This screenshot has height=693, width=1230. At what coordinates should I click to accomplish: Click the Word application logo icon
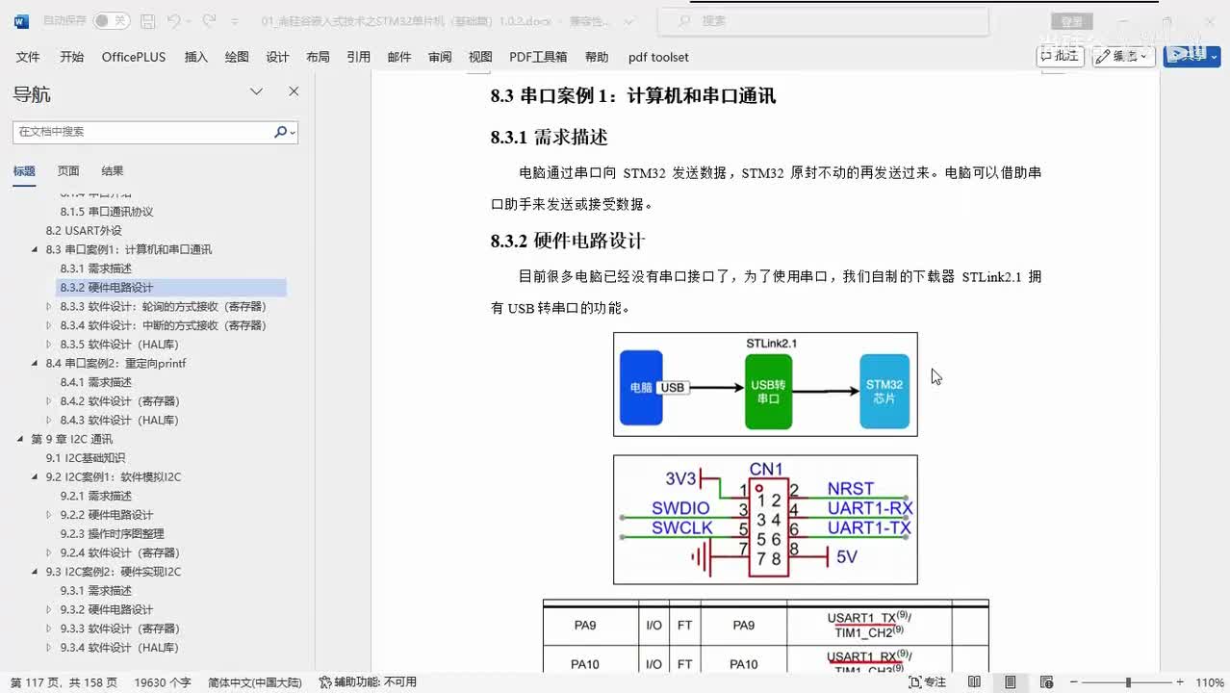(21, 20)
